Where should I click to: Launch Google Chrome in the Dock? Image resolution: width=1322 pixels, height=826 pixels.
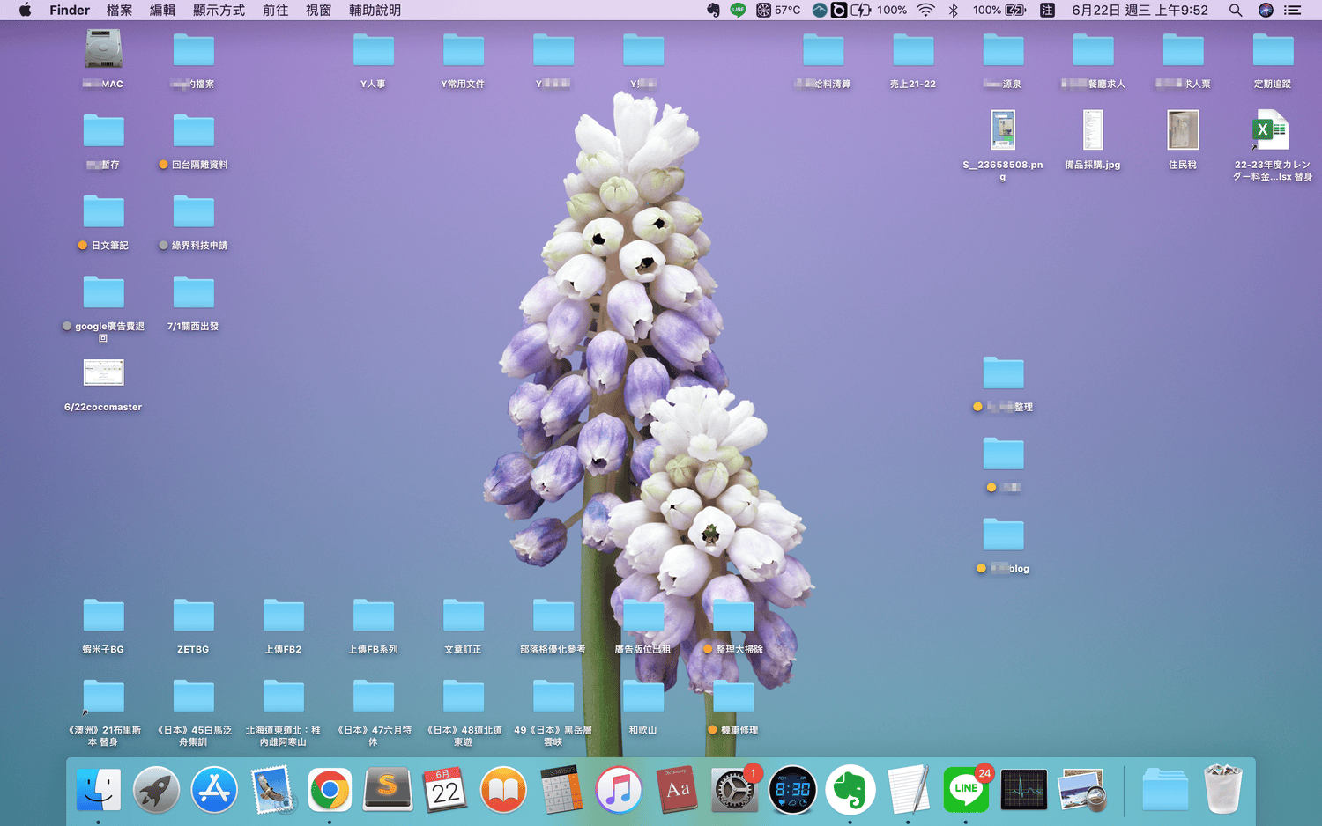point(330,790)
